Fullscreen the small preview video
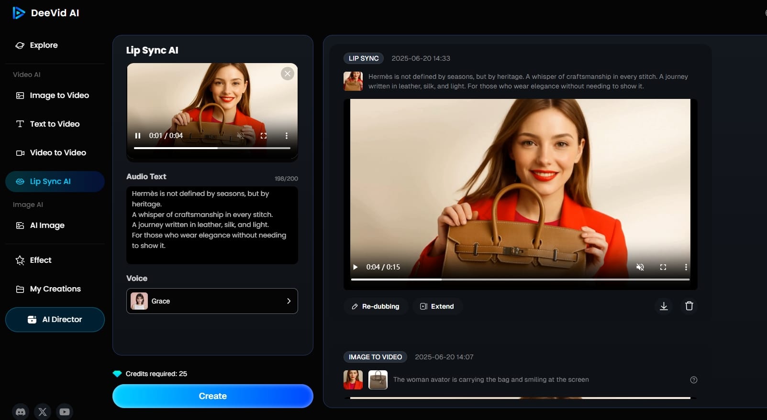Image resolution: width=767 pixels, height=420 pixels. click(264, 136)
